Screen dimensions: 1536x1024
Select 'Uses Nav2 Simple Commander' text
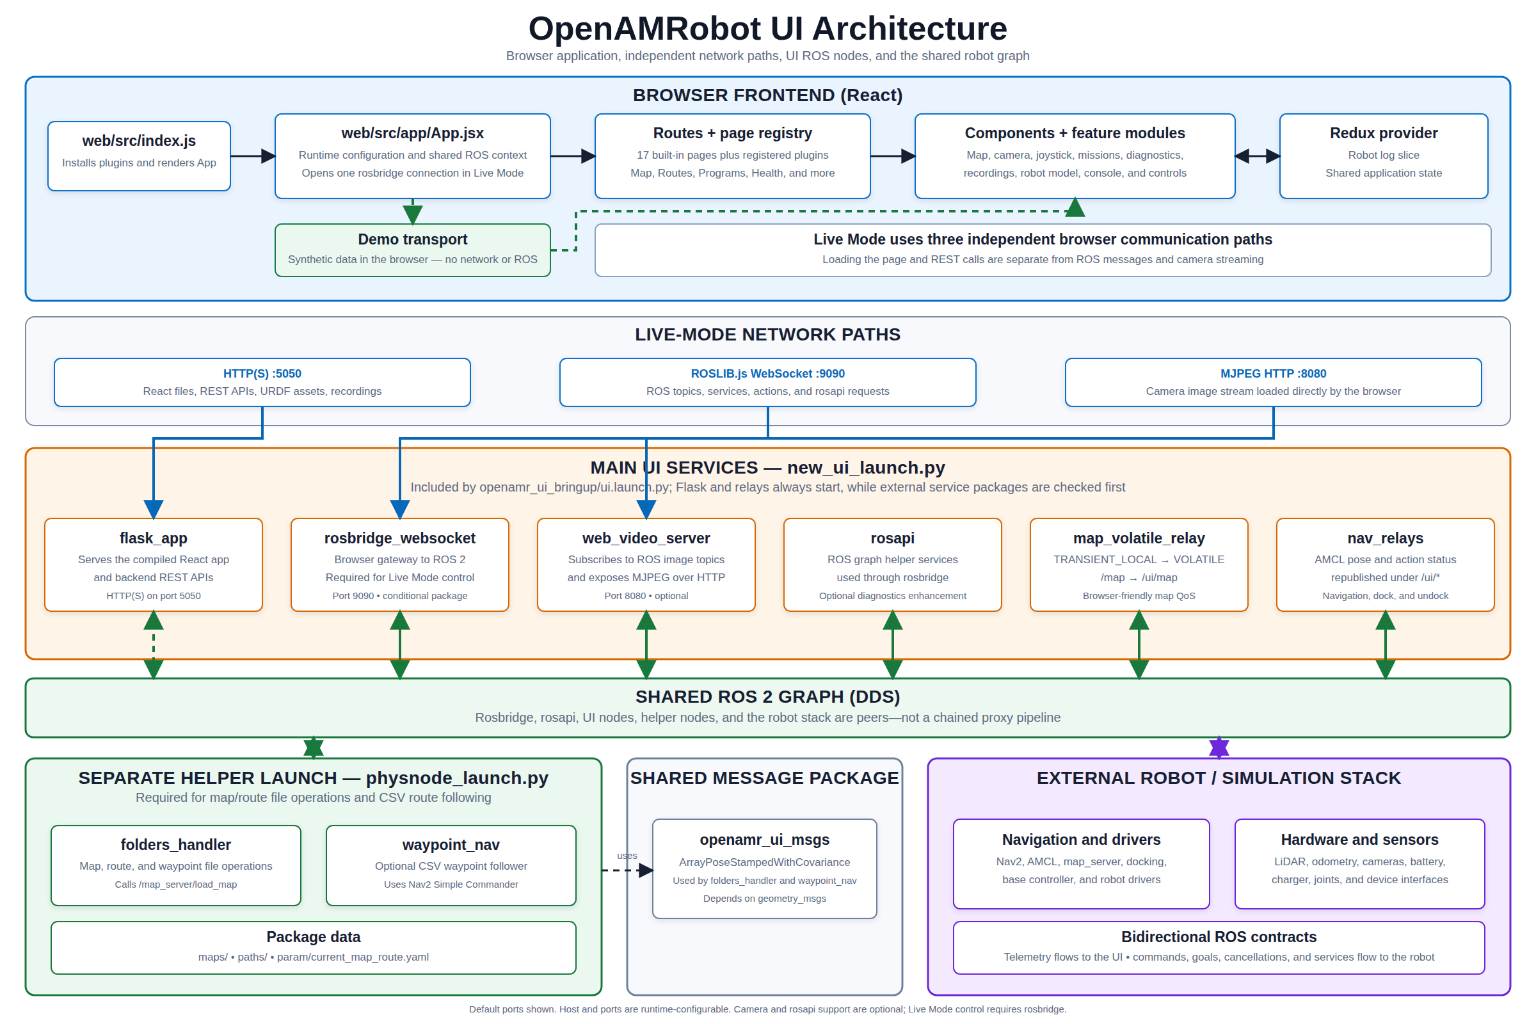451,884
